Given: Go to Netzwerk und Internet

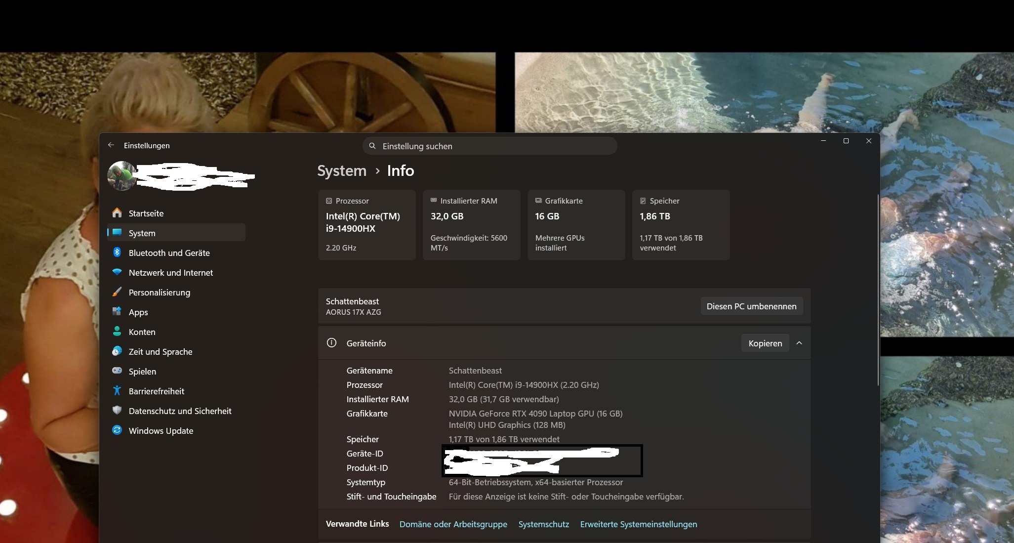Looking at the screenshot, I should point(176,272).
